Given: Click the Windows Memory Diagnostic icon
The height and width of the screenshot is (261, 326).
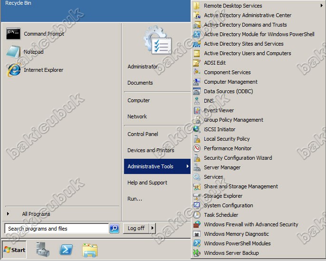Looking at the screenshot, I should point(197,234).
